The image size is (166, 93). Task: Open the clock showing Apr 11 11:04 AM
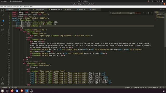[x=83, y=1]
